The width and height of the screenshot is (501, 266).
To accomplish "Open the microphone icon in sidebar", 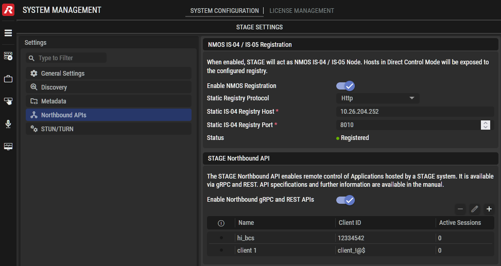I will [8, 124].
